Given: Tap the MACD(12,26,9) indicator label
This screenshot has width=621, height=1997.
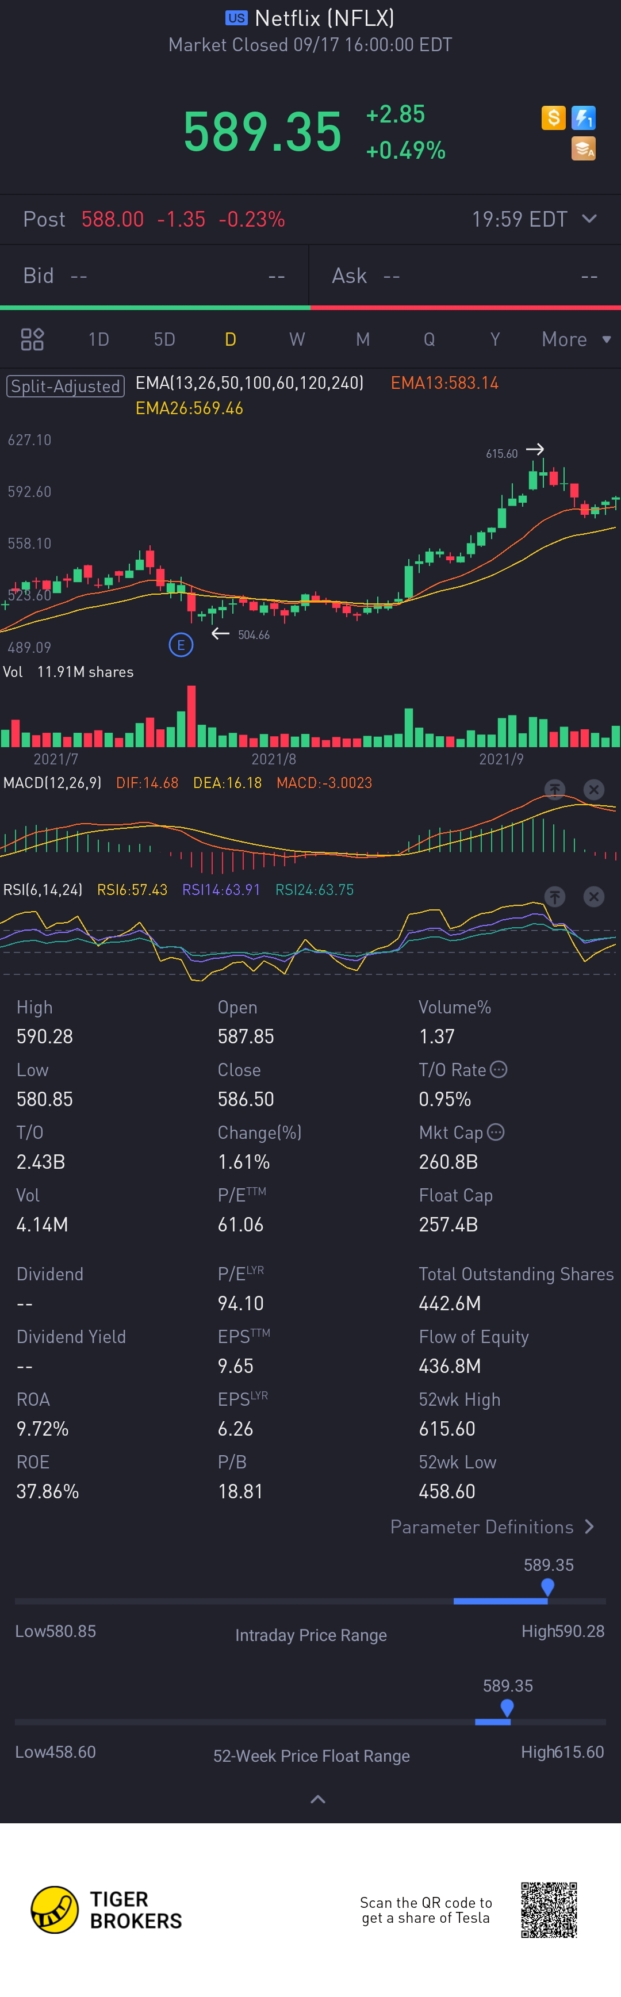Looking at the screenshot, I should click(x=52, y=783).
